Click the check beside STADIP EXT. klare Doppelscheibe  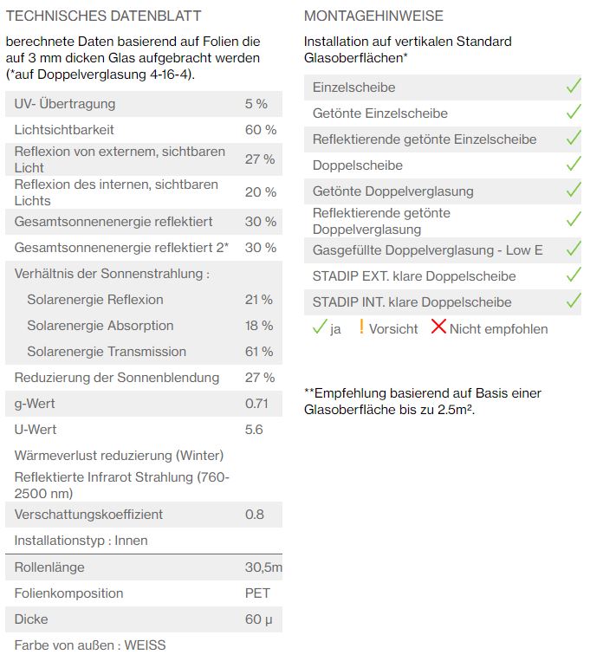pos(574,275)
